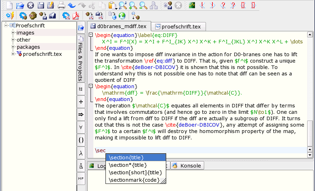The width and height of the screenshot is (315, 191).
Task: Expand the packages folder in project tree
Action: click(13, 47)
